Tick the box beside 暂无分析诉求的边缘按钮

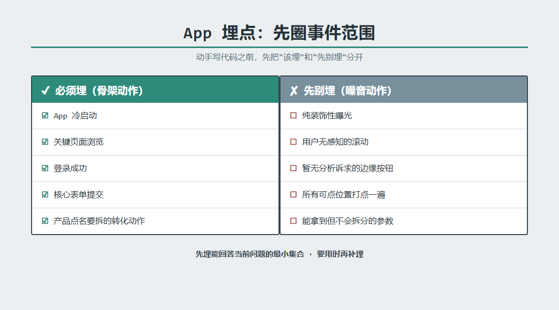pyautogui.click(x=293, y=168)
